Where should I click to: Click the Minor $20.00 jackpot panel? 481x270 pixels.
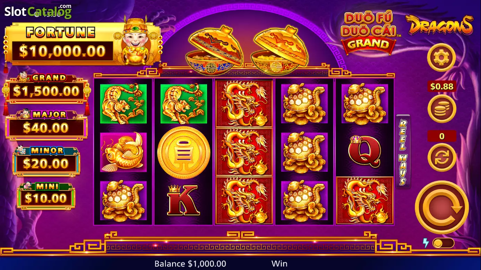point(46,161)
